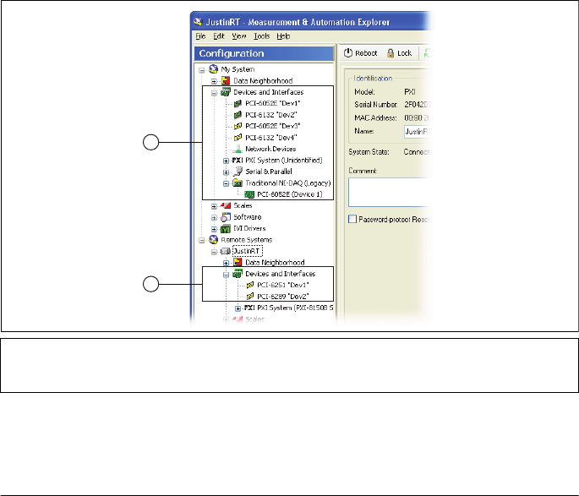Image resolution: width=579 pixels, height=496 pixels.
Task: Click the Serial Number value text
Action: pos(418,105)
